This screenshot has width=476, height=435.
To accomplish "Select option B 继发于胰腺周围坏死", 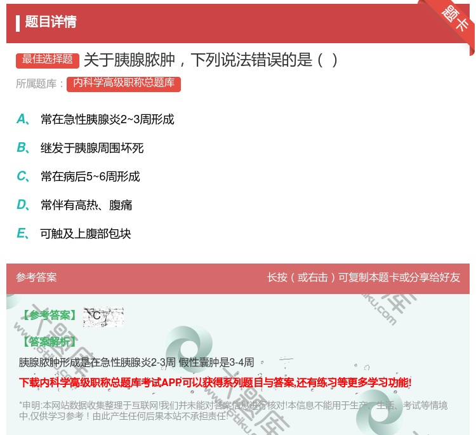I will coord(80,147).
